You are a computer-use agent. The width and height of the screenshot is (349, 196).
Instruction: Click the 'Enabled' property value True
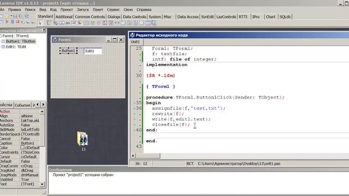[x=30, y=179]
